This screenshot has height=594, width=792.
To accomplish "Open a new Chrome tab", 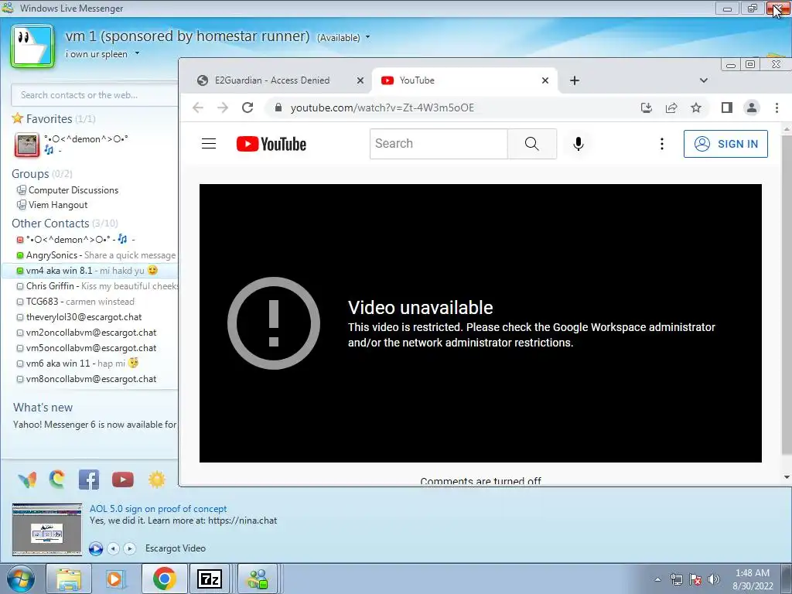I will pyautogui.click(x=575, y=80).
